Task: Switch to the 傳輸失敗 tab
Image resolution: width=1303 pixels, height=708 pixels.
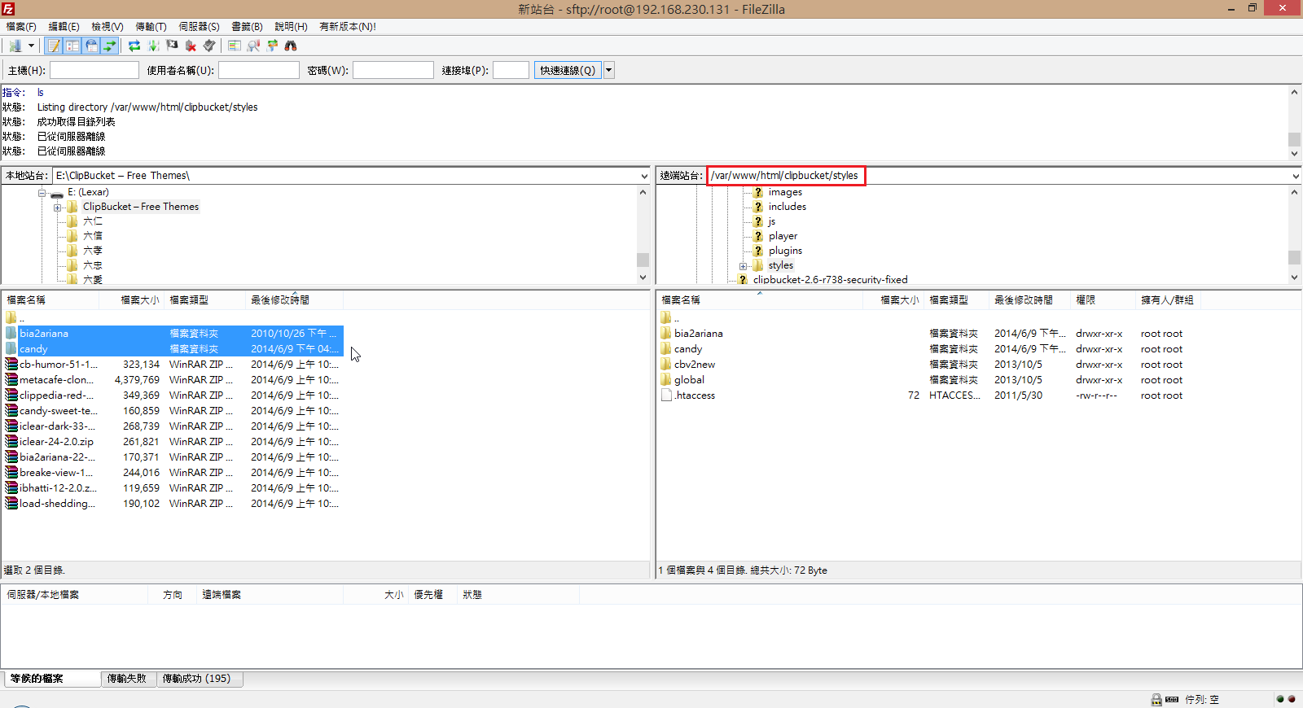Action: pos(127,679)
